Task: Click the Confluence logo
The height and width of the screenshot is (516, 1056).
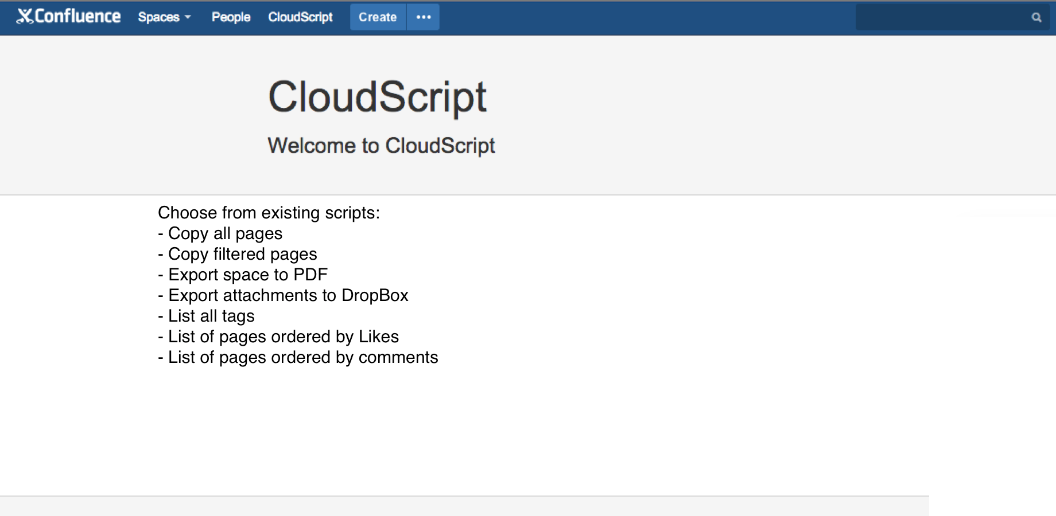Action: pos(68,17)
